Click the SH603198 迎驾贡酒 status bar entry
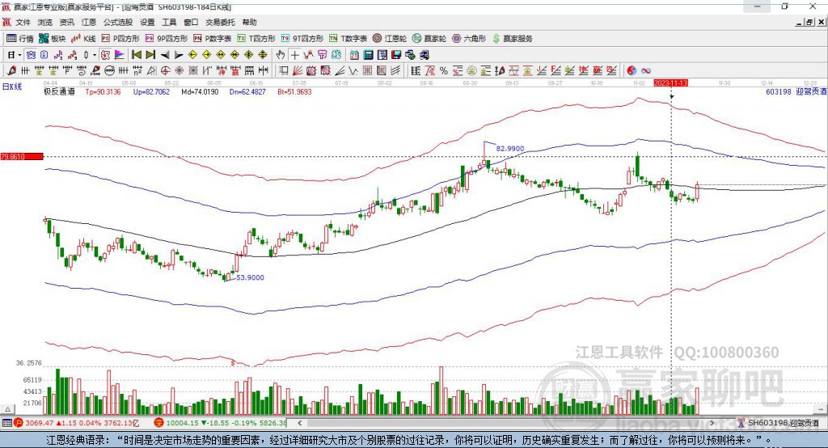The image size is (828, 448). tap(779, 423)
